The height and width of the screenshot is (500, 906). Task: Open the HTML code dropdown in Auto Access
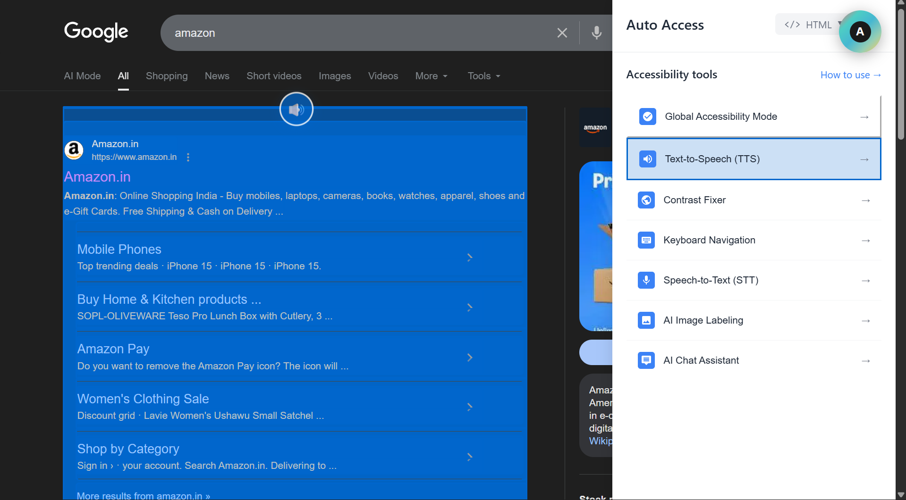coord(808,25)
